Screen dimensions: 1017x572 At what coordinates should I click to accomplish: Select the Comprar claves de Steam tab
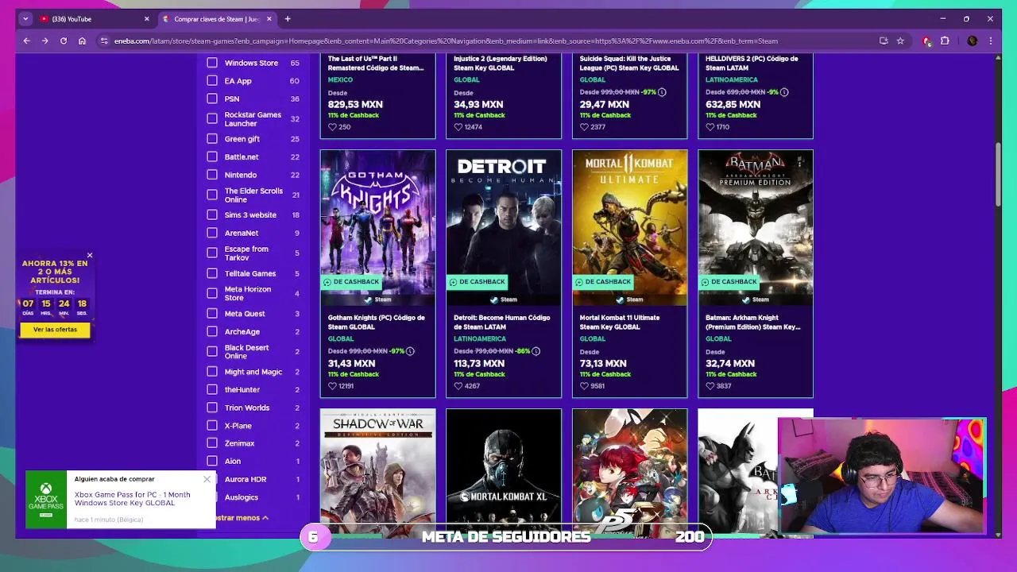click(216, 18)
